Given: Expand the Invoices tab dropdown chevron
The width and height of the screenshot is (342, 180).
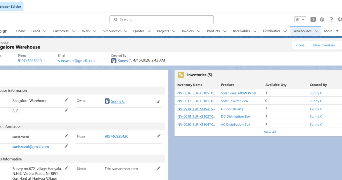Looking at the screenshot, I should pos(199,31).
